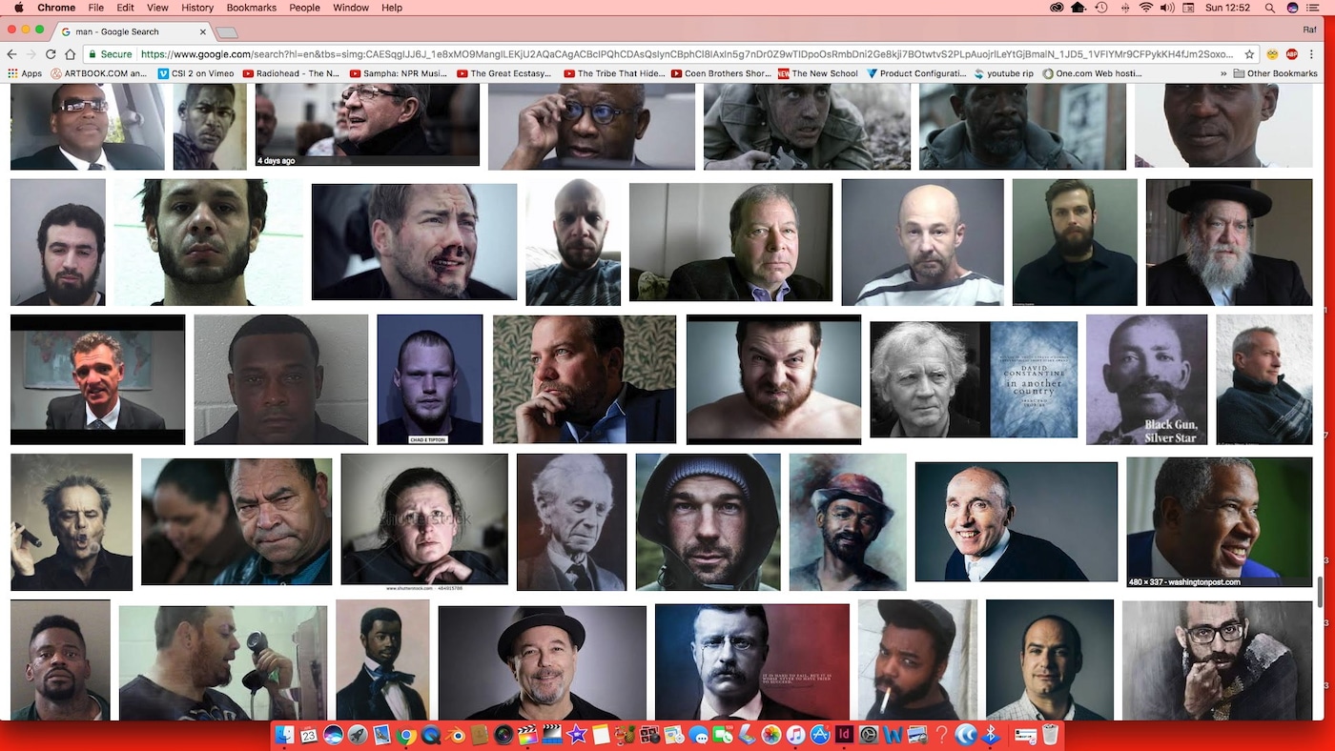Bookmark this page with the star icon
Image resolution: width=1335 pixels, height=751 pixels.
pyautogui.click(x=1250, y=54)
